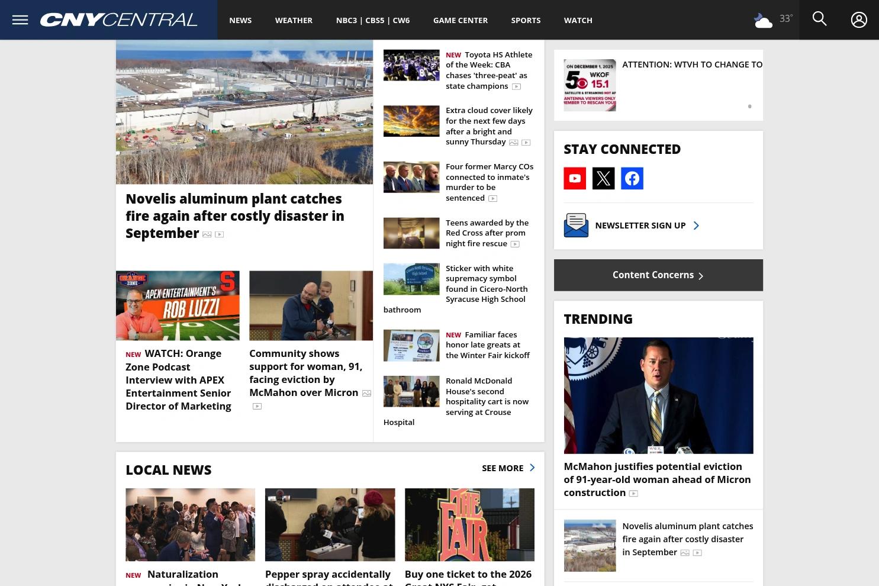This screenshot has width=879, height=586.
Task: Click the Content Concerns button
Action: tap(658, 275)
